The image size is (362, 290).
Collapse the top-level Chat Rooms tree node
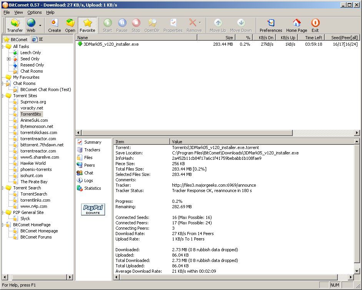[3, 83]
